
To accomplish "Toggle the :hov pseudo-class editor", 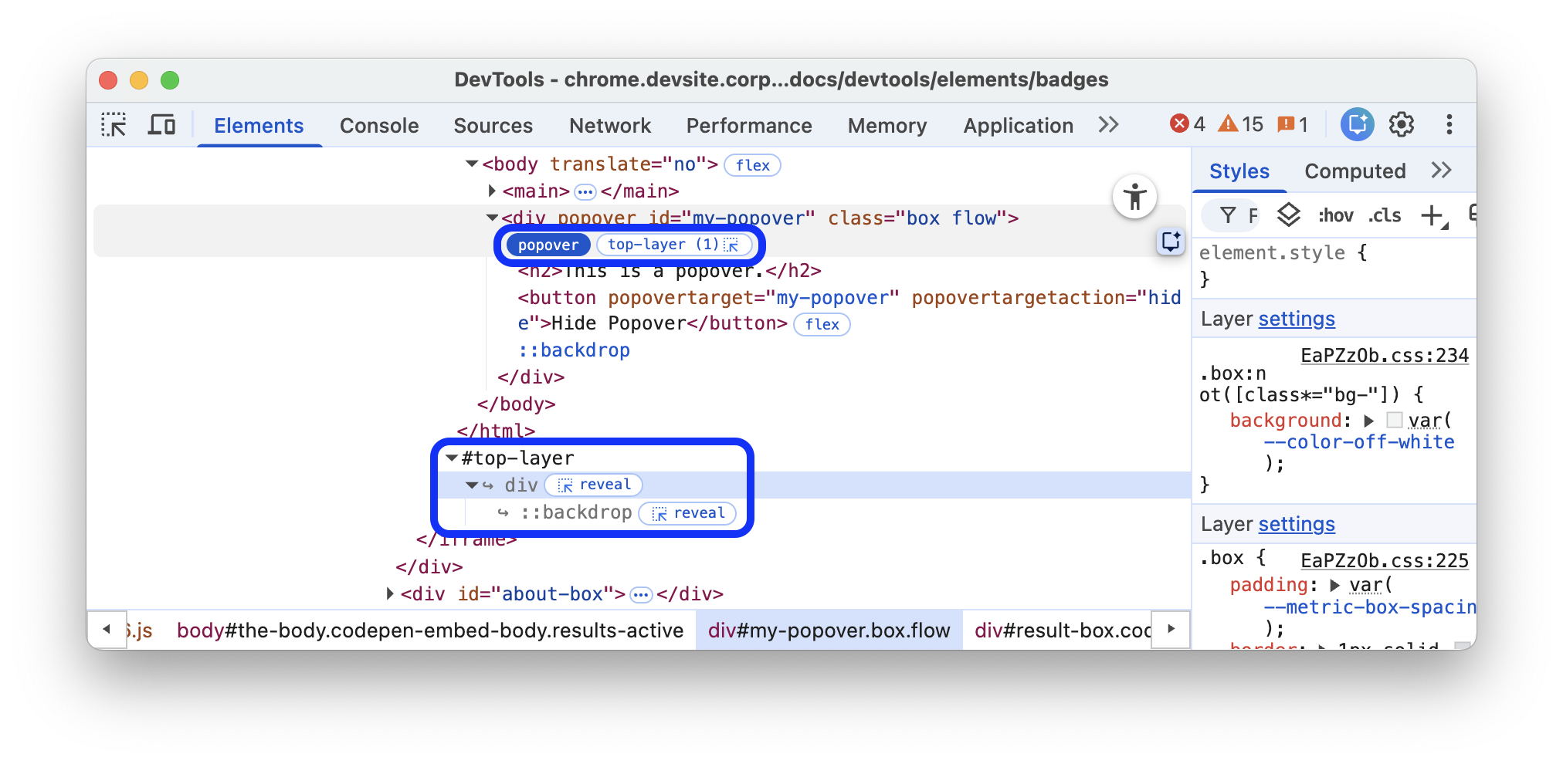I will click(1335, 215).
